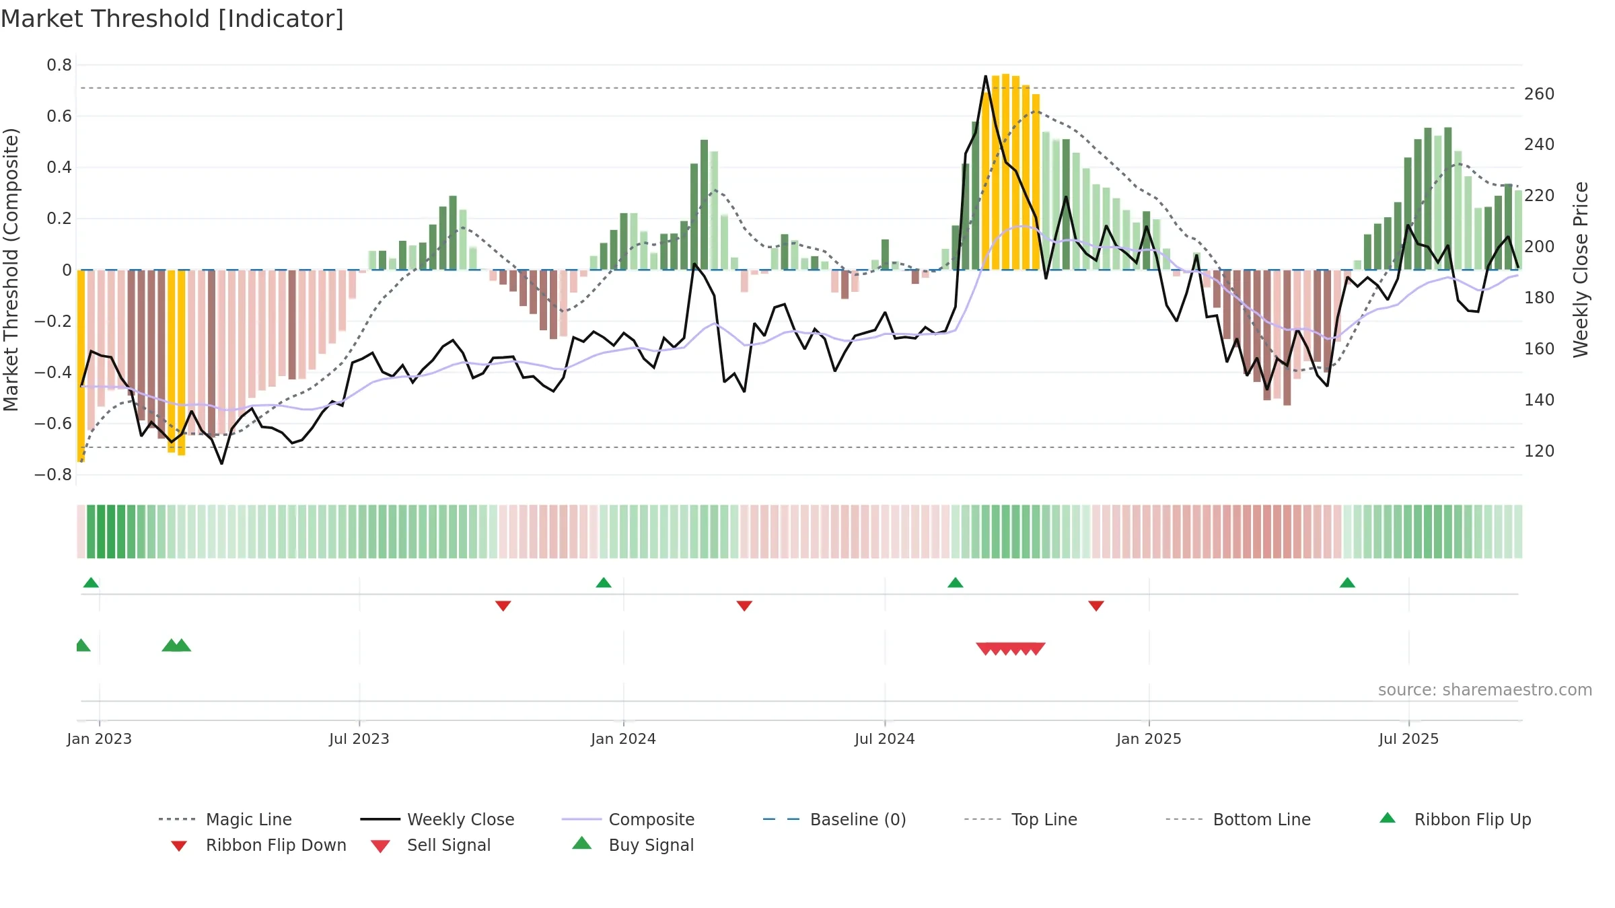
Task: Click the red Sell Signal legend triangle
Action: click(x=380, y=846)
